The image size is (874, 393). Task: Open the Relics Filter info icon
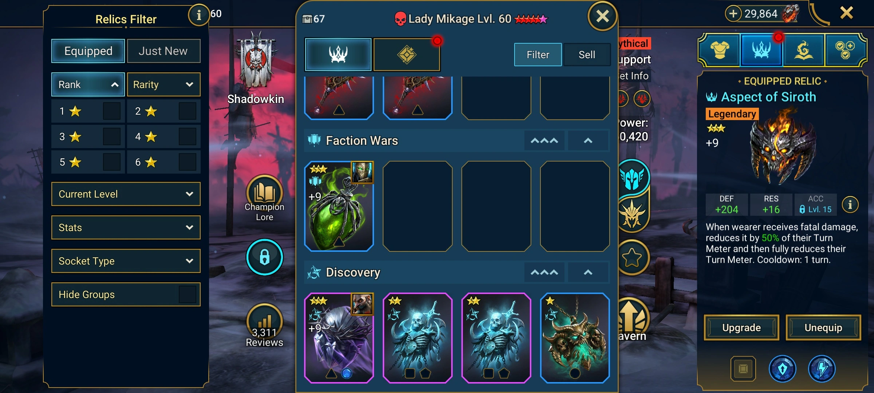(x=198, y=15)
